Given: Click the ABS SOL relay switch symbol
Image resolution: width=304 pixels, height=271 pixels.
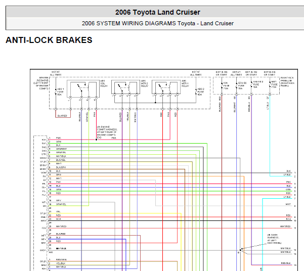Looking at the screenshot, I should 81,88.
